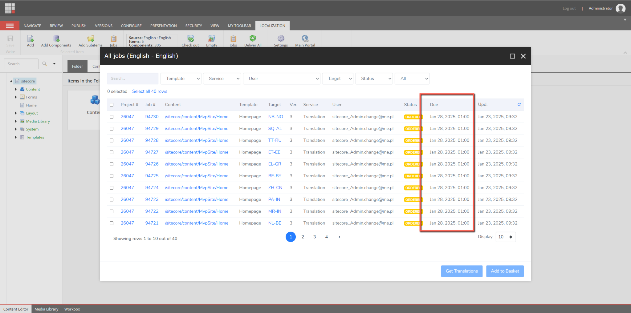Open the Service filter dropdown

pos(222,78)
